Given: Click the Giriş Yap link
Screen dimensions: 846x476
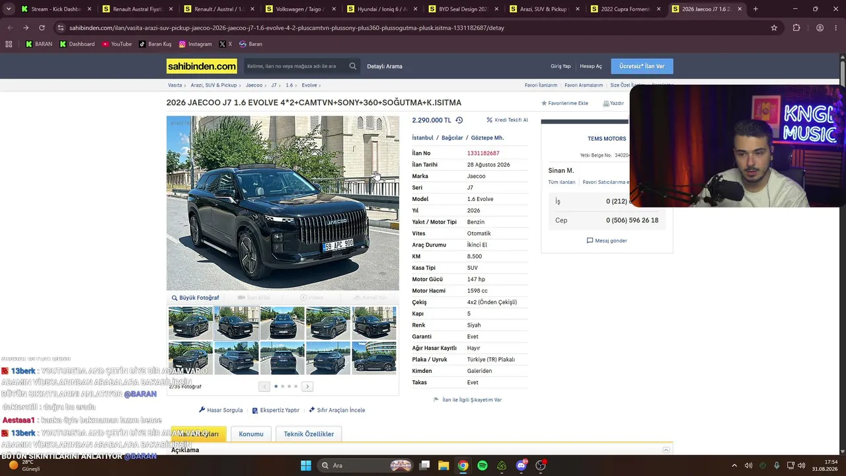Looking at the screenshot, I should (x=560, y=66).
